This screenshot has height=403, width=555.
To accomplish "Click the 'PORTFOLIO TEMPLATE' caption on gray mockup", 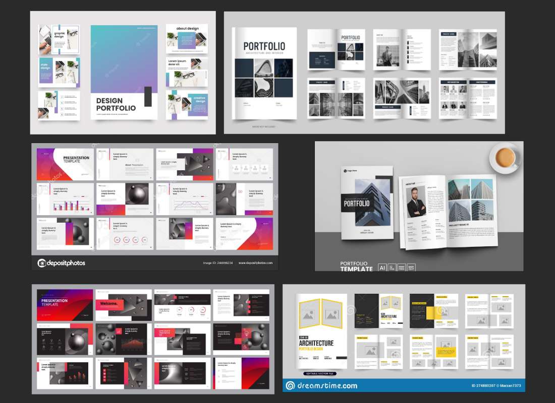I will click(356, 266).
